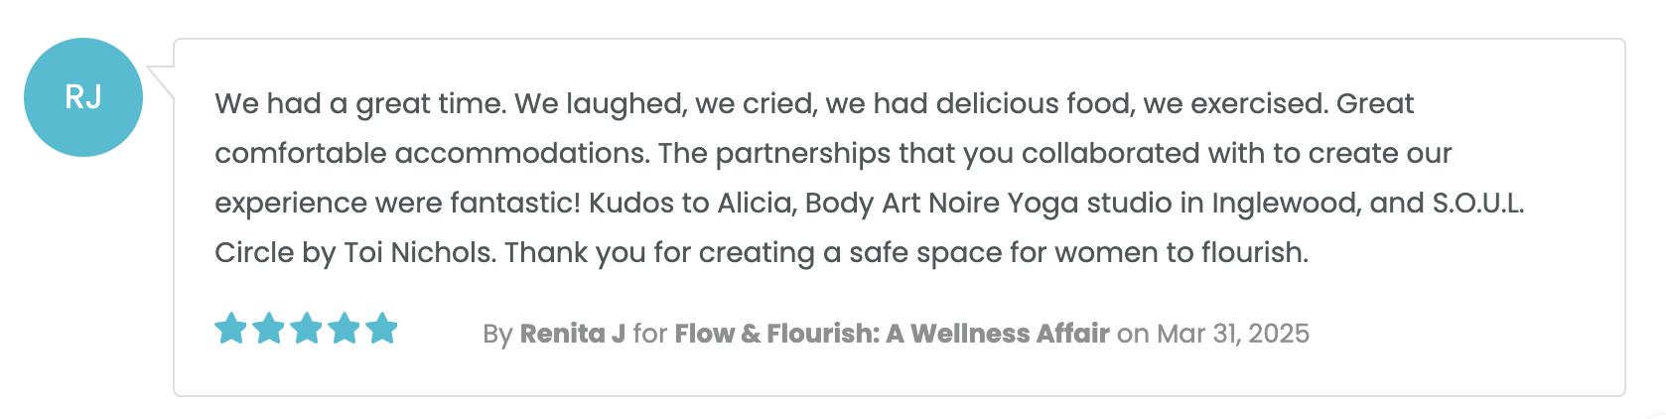
Task: Click the word By before reviewer name
Action: pos(497,335)
